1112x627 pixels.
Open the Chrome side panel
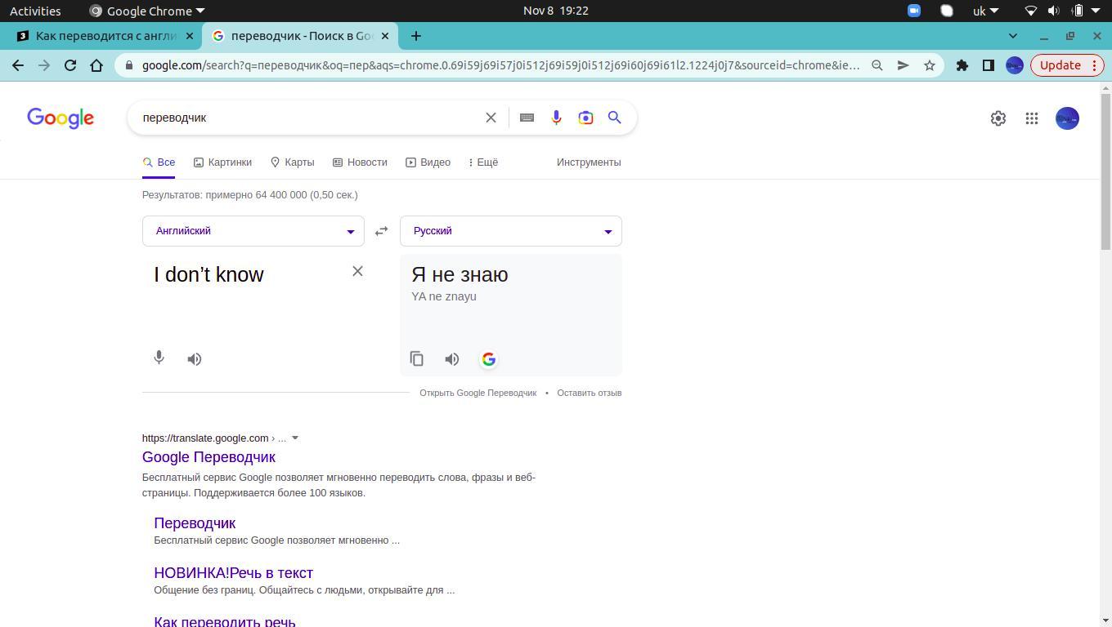point(989,65)
